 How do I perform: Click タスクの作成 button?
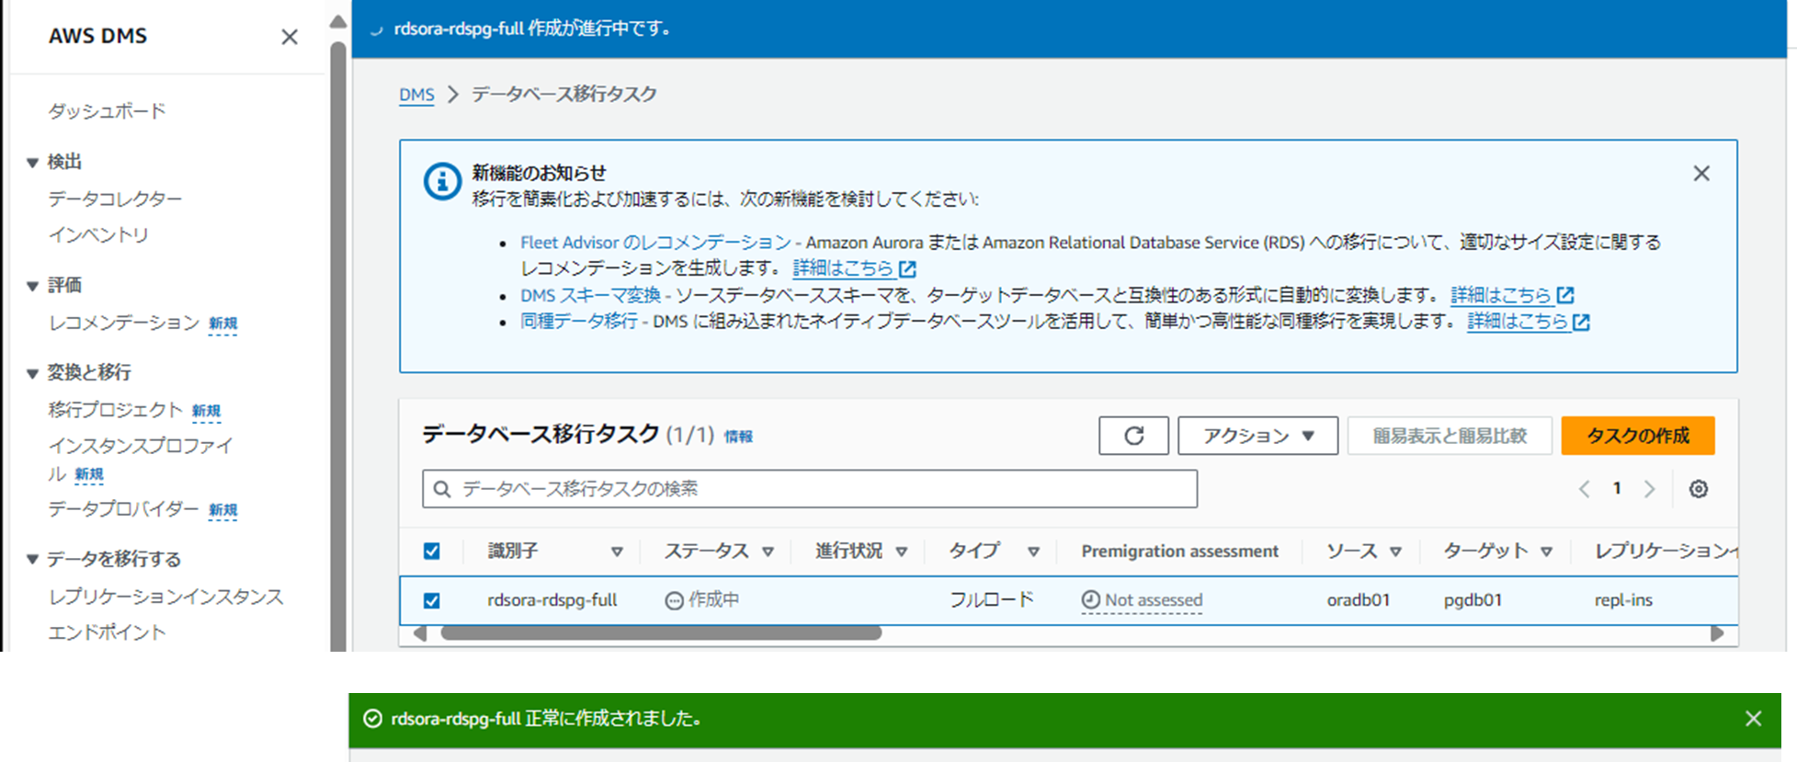1638,436
